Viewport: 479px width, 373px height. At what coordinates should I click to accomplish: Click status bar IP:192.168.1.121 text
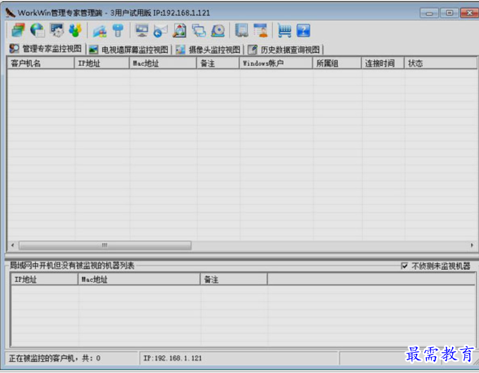click(173, 358)
